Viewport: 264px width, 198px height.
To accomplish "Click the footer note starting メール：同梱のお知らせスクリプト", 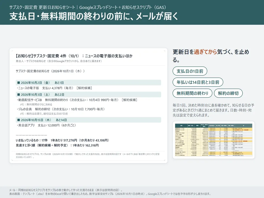I will [x=66, y=190].
